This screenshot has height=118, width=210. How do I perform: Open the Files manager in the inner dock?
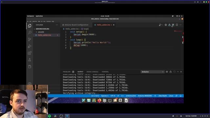click(105, 100)
